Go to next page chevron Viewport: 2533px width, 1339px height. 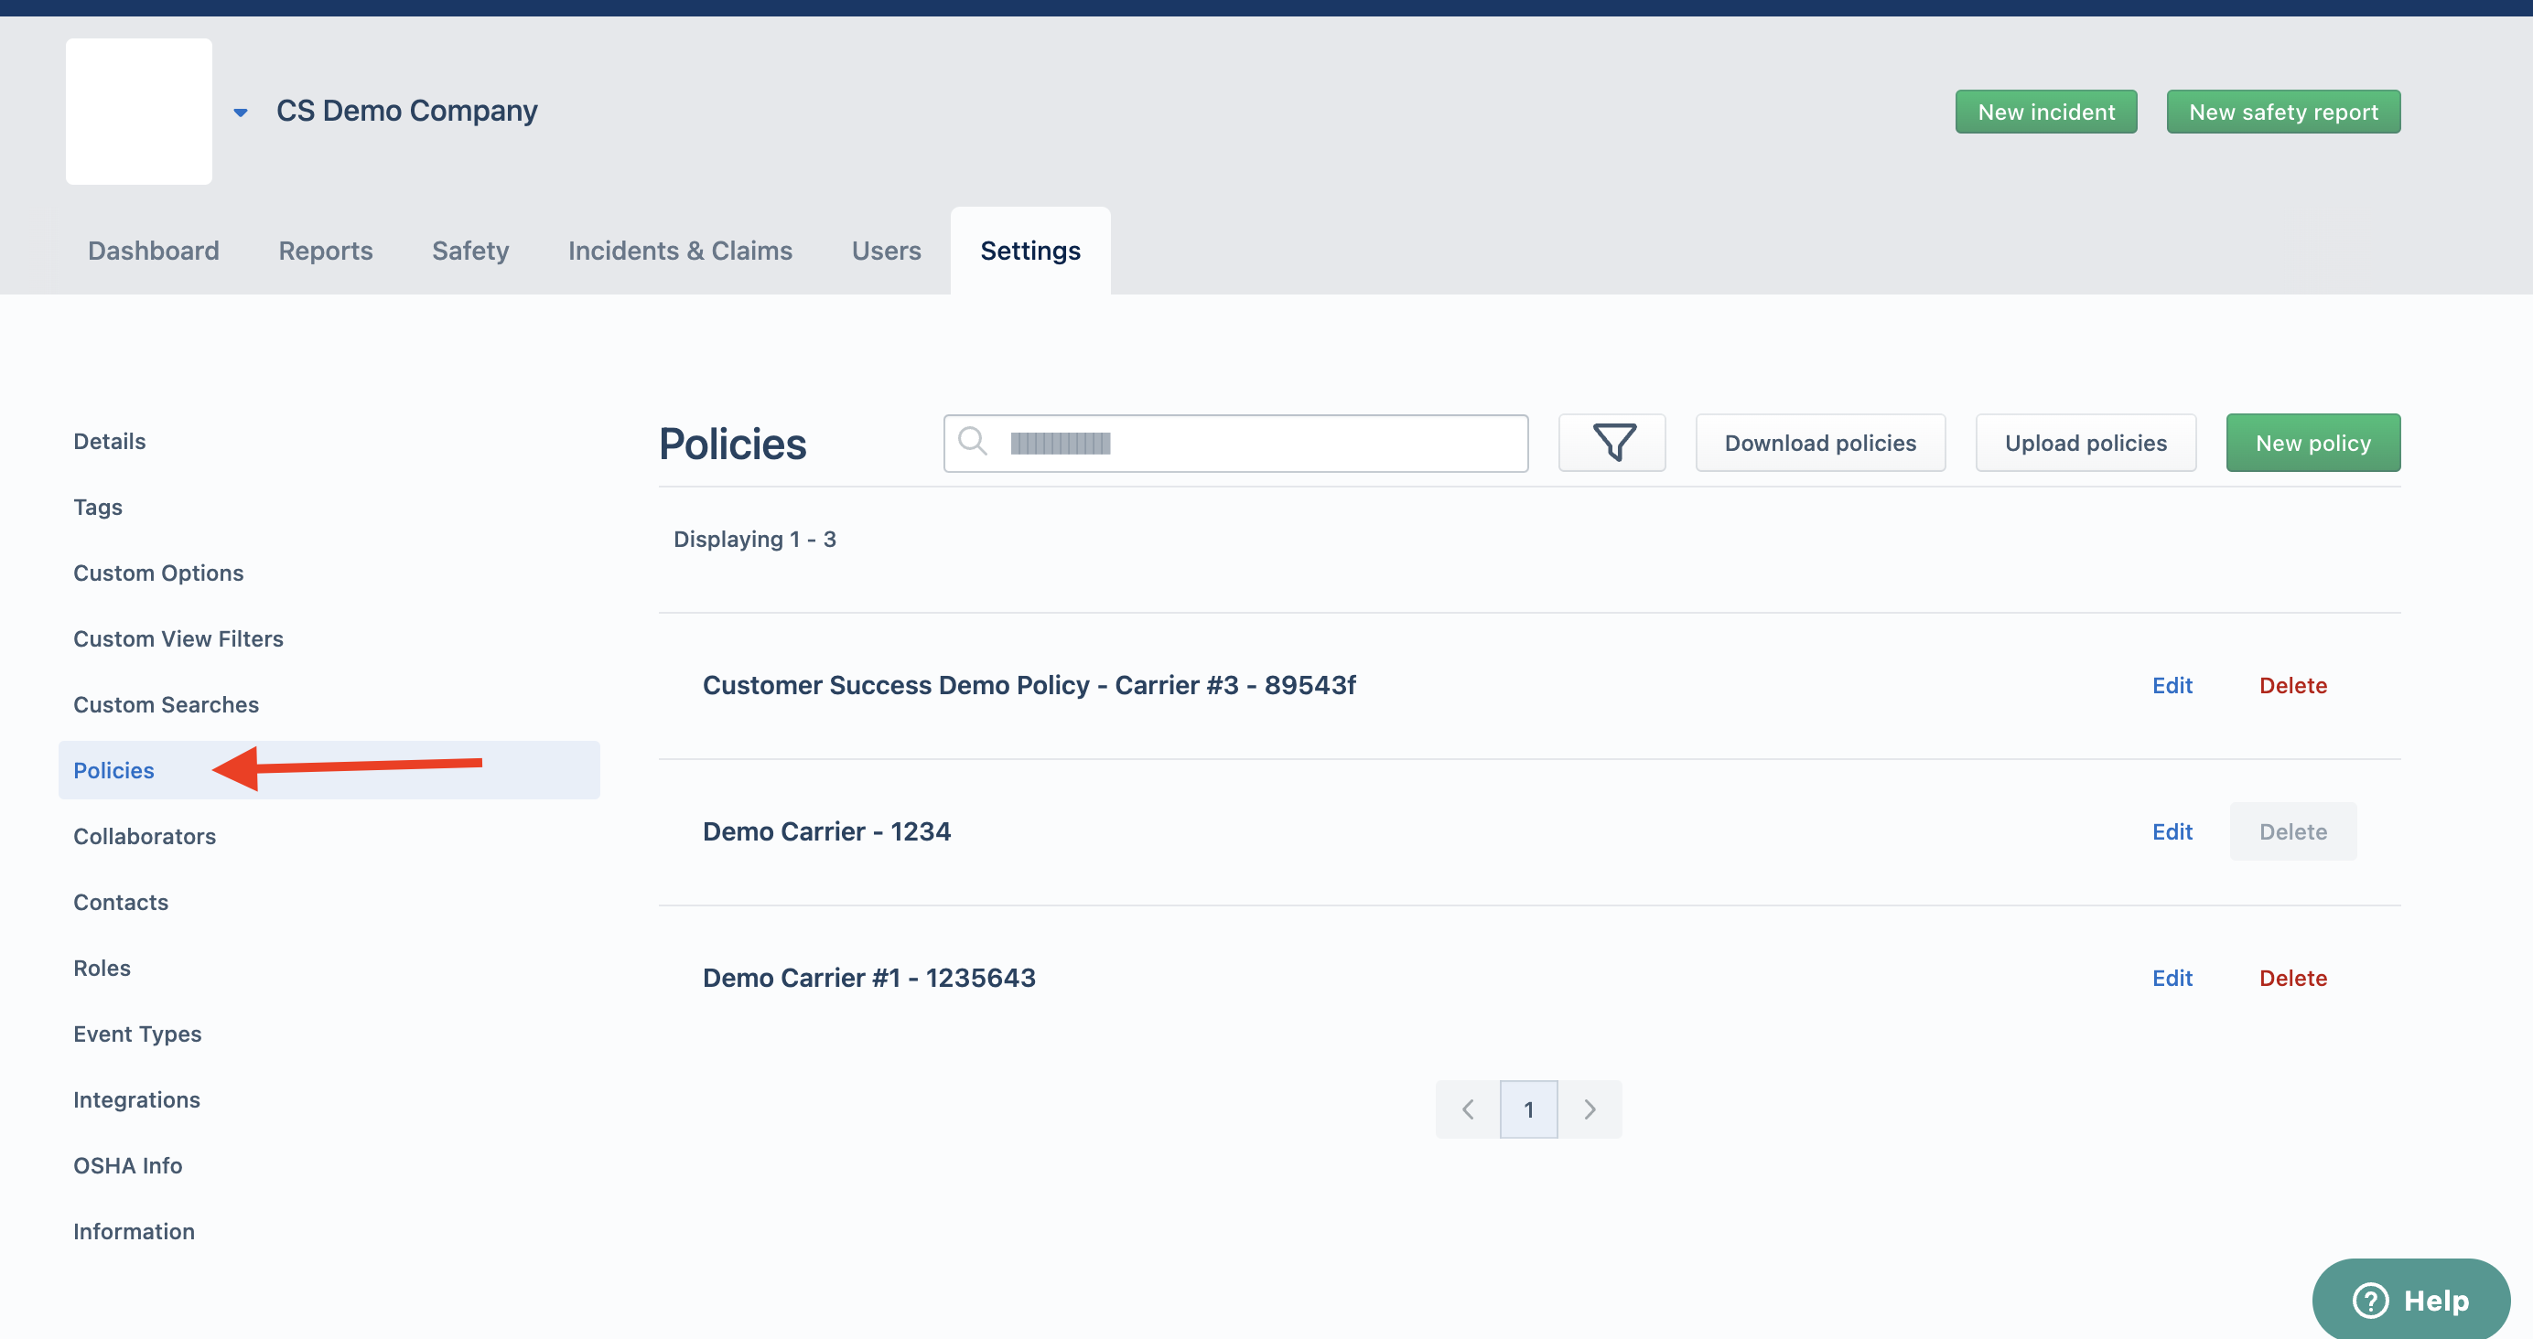1590,1109
